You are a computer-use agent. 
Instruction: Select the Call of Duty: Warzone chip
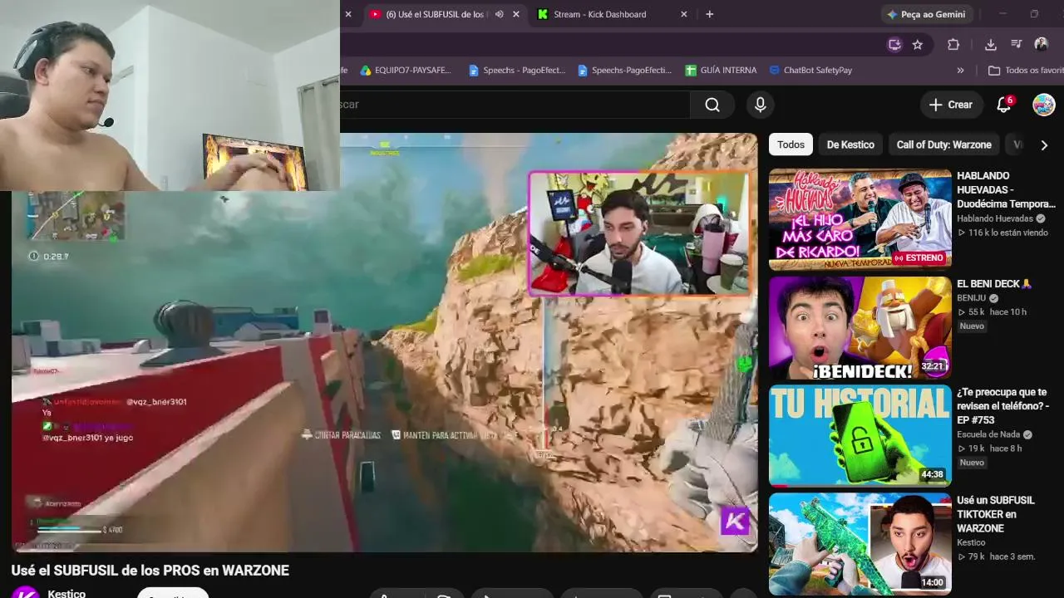pyautogui.click(x=944, y=145)
